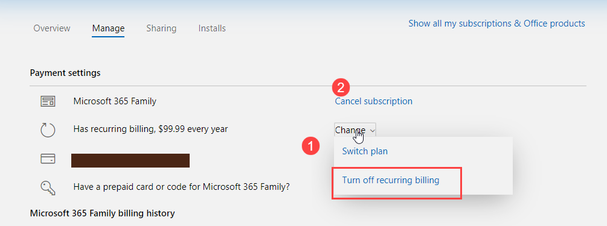Open the Sharing tab

click(161, 28)
